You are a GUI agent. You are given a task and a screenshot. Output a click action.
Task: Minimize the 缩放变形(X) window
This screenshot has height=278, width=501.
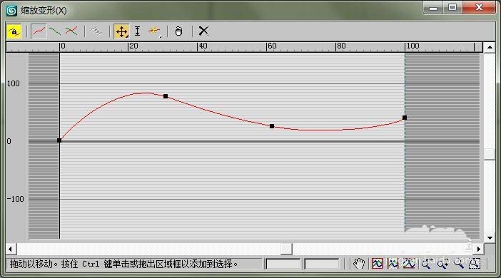pyautogui.click(x=433, y=8)
